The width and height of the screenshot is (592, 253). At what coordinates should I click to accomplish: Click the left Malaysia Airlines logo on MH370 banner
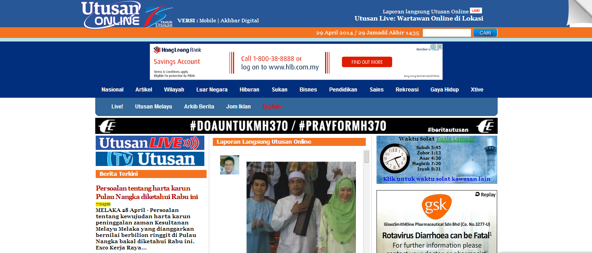tap(107, 126)
